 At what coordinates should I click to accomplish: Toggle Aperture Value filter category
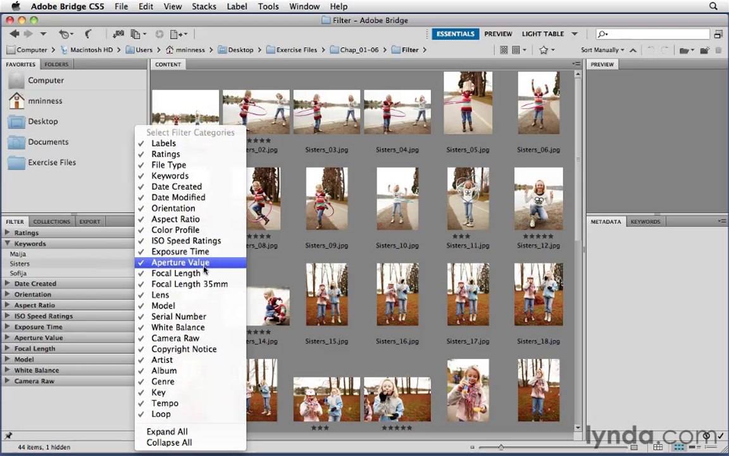tap(190, 262)
